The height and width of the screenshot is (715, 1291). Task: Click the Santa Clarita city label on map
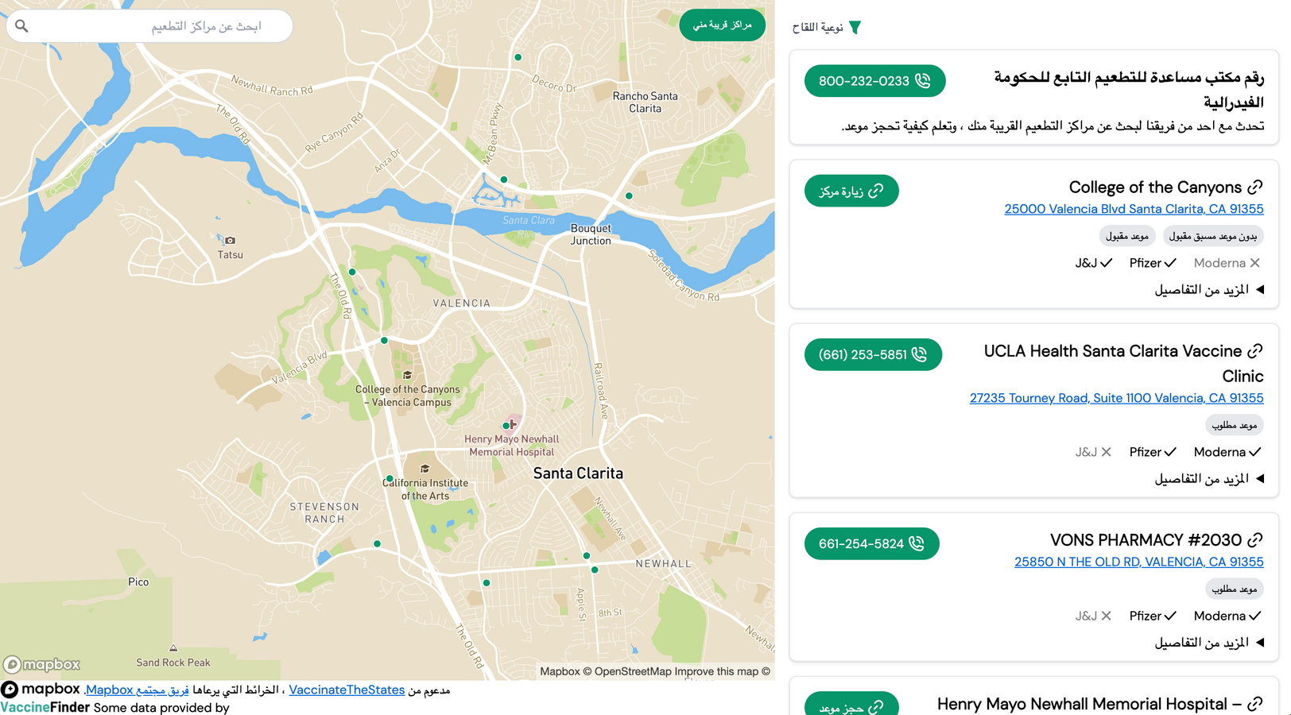tap(578, 473)
